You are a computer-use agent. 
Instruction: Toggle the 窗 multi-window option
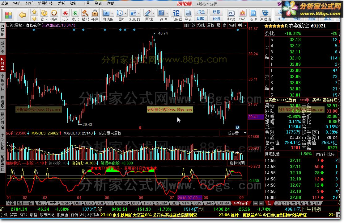224,25
